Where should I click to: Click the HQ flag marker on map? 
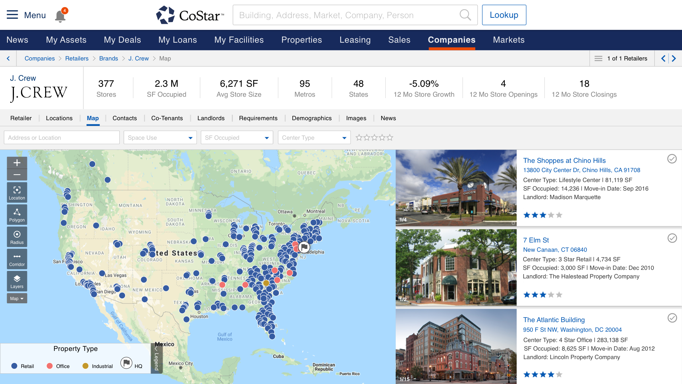pyautogui.click(x=304, y=247)
